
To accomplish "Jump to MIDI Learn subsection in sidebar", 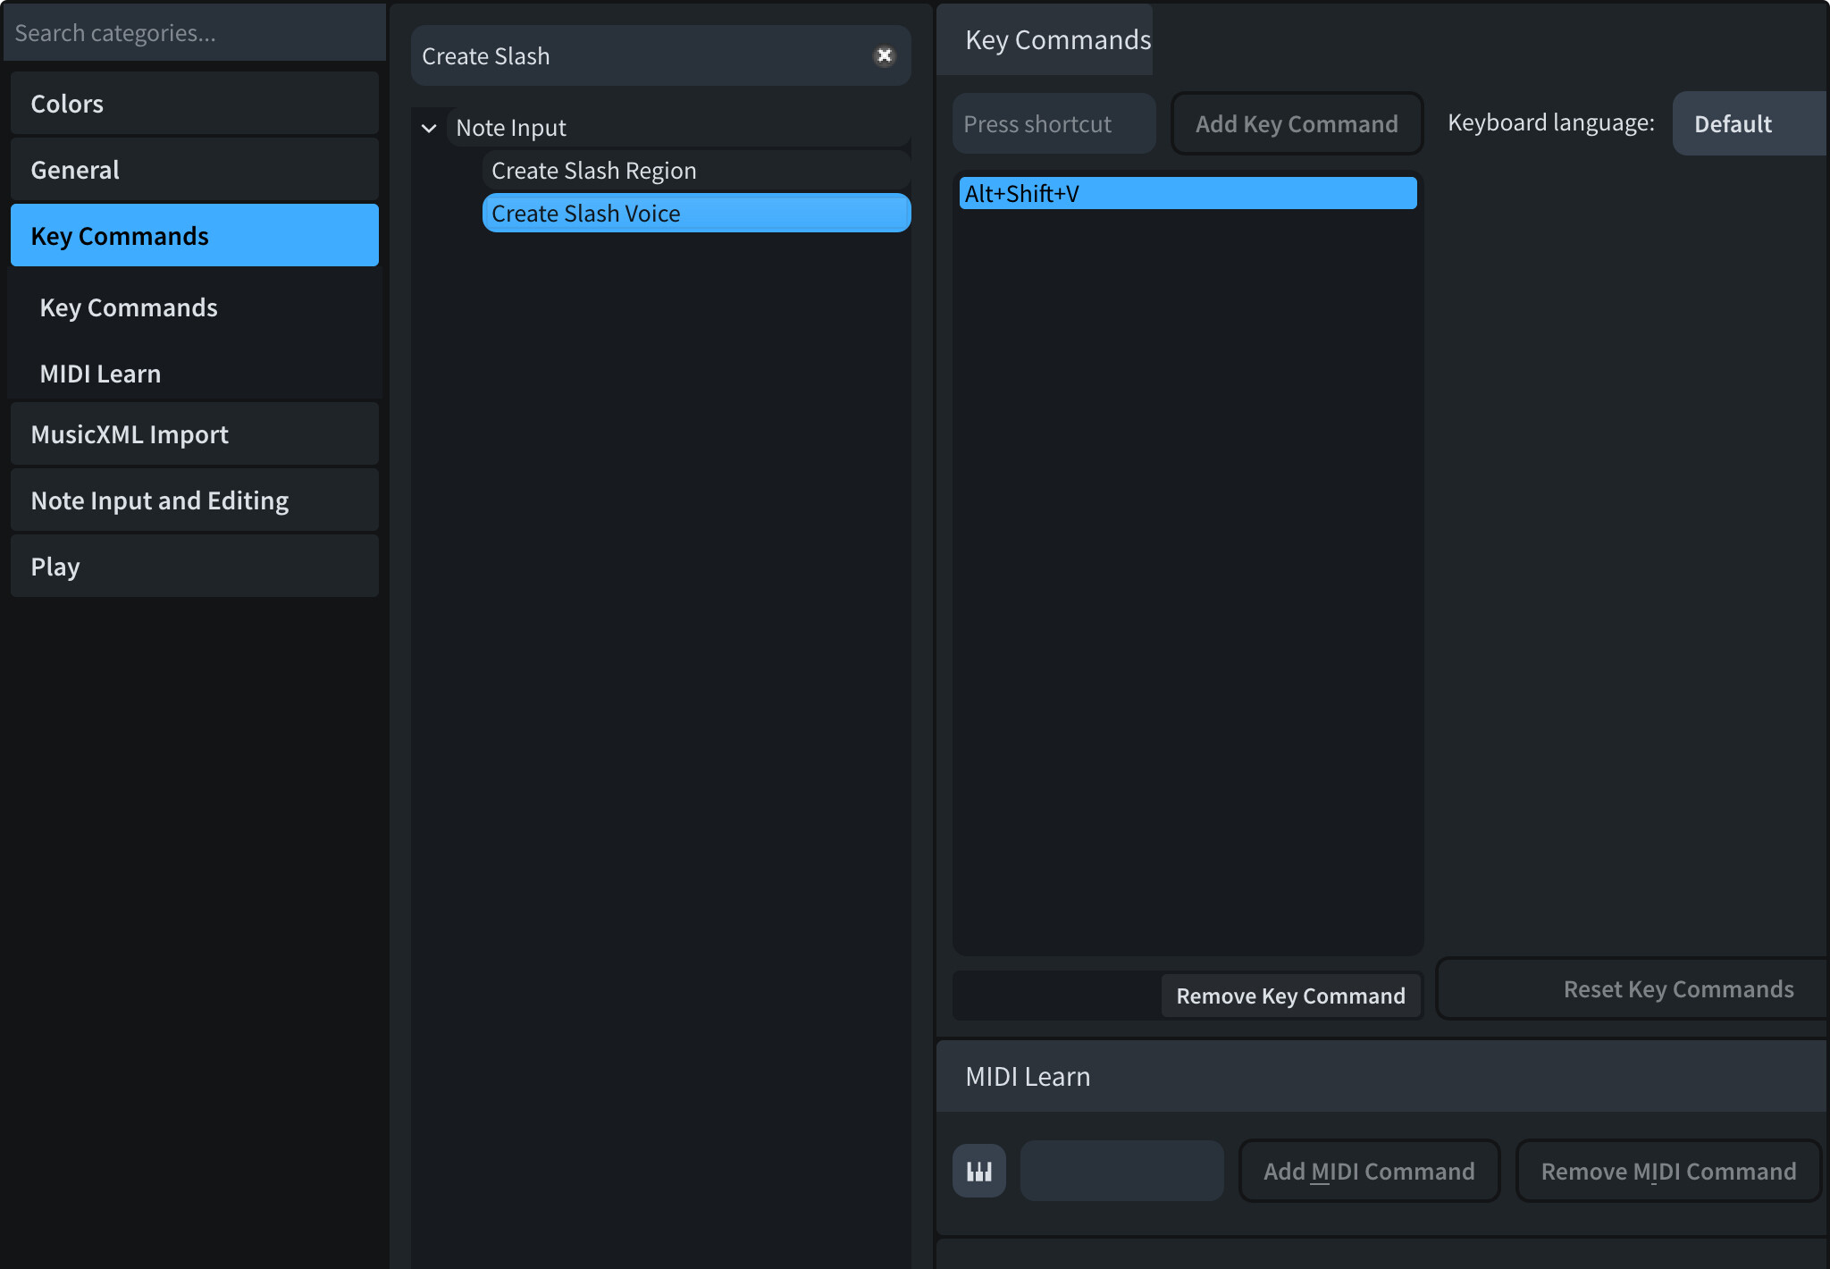I will (x=100, y=374).
